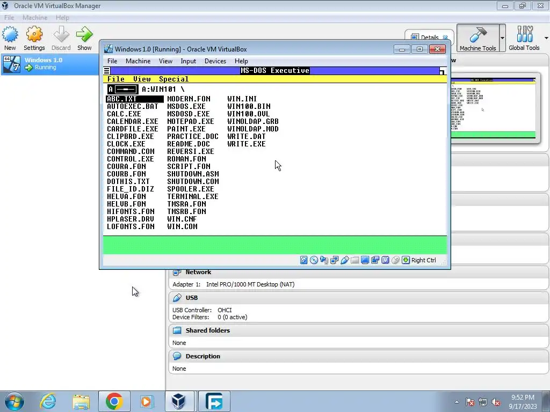Select COMMAND.COM file

[x=131, y=151]
